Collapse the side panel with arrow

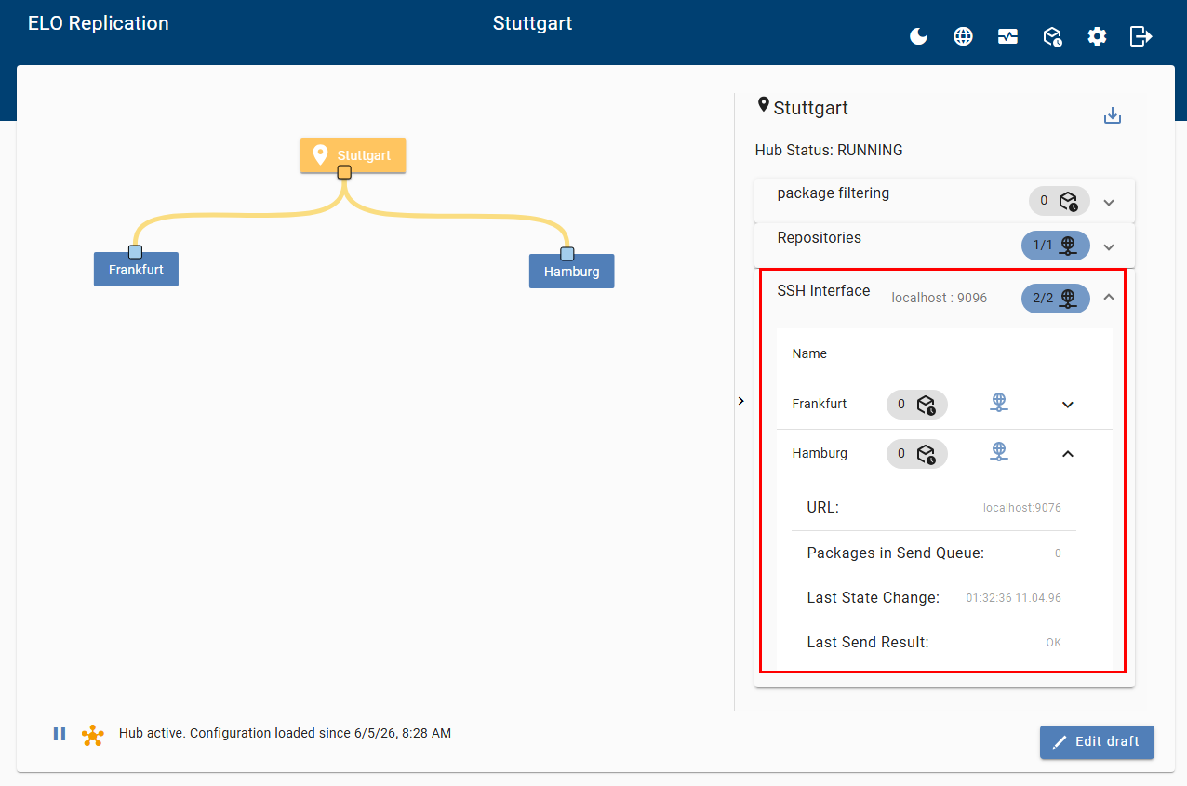click(740, 401)
